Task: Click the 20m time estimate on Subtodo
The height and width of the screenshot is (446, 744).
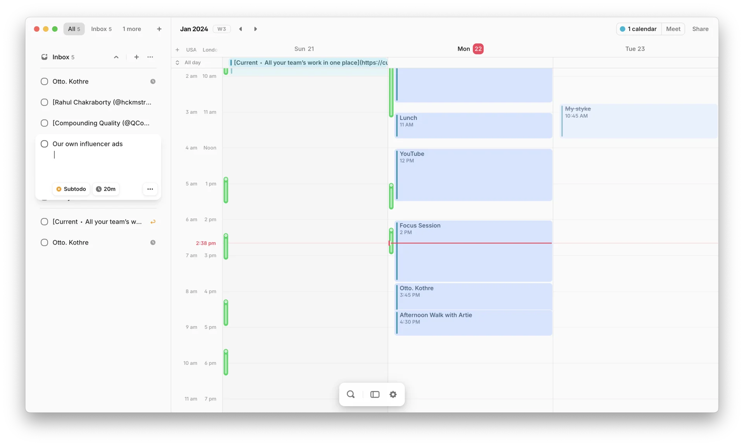Action: 105,189
